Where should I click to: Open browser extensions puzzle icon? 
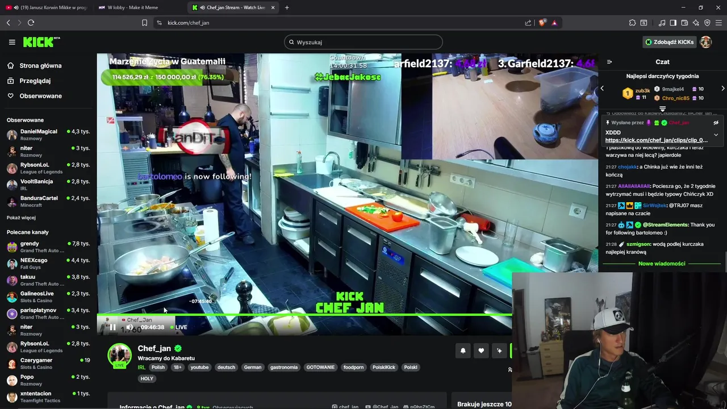[x=632, y=23]
